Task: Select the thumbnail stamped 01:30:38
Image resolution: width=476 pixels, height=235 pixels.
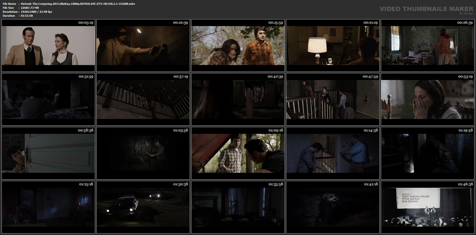Action: click(143, 207)
